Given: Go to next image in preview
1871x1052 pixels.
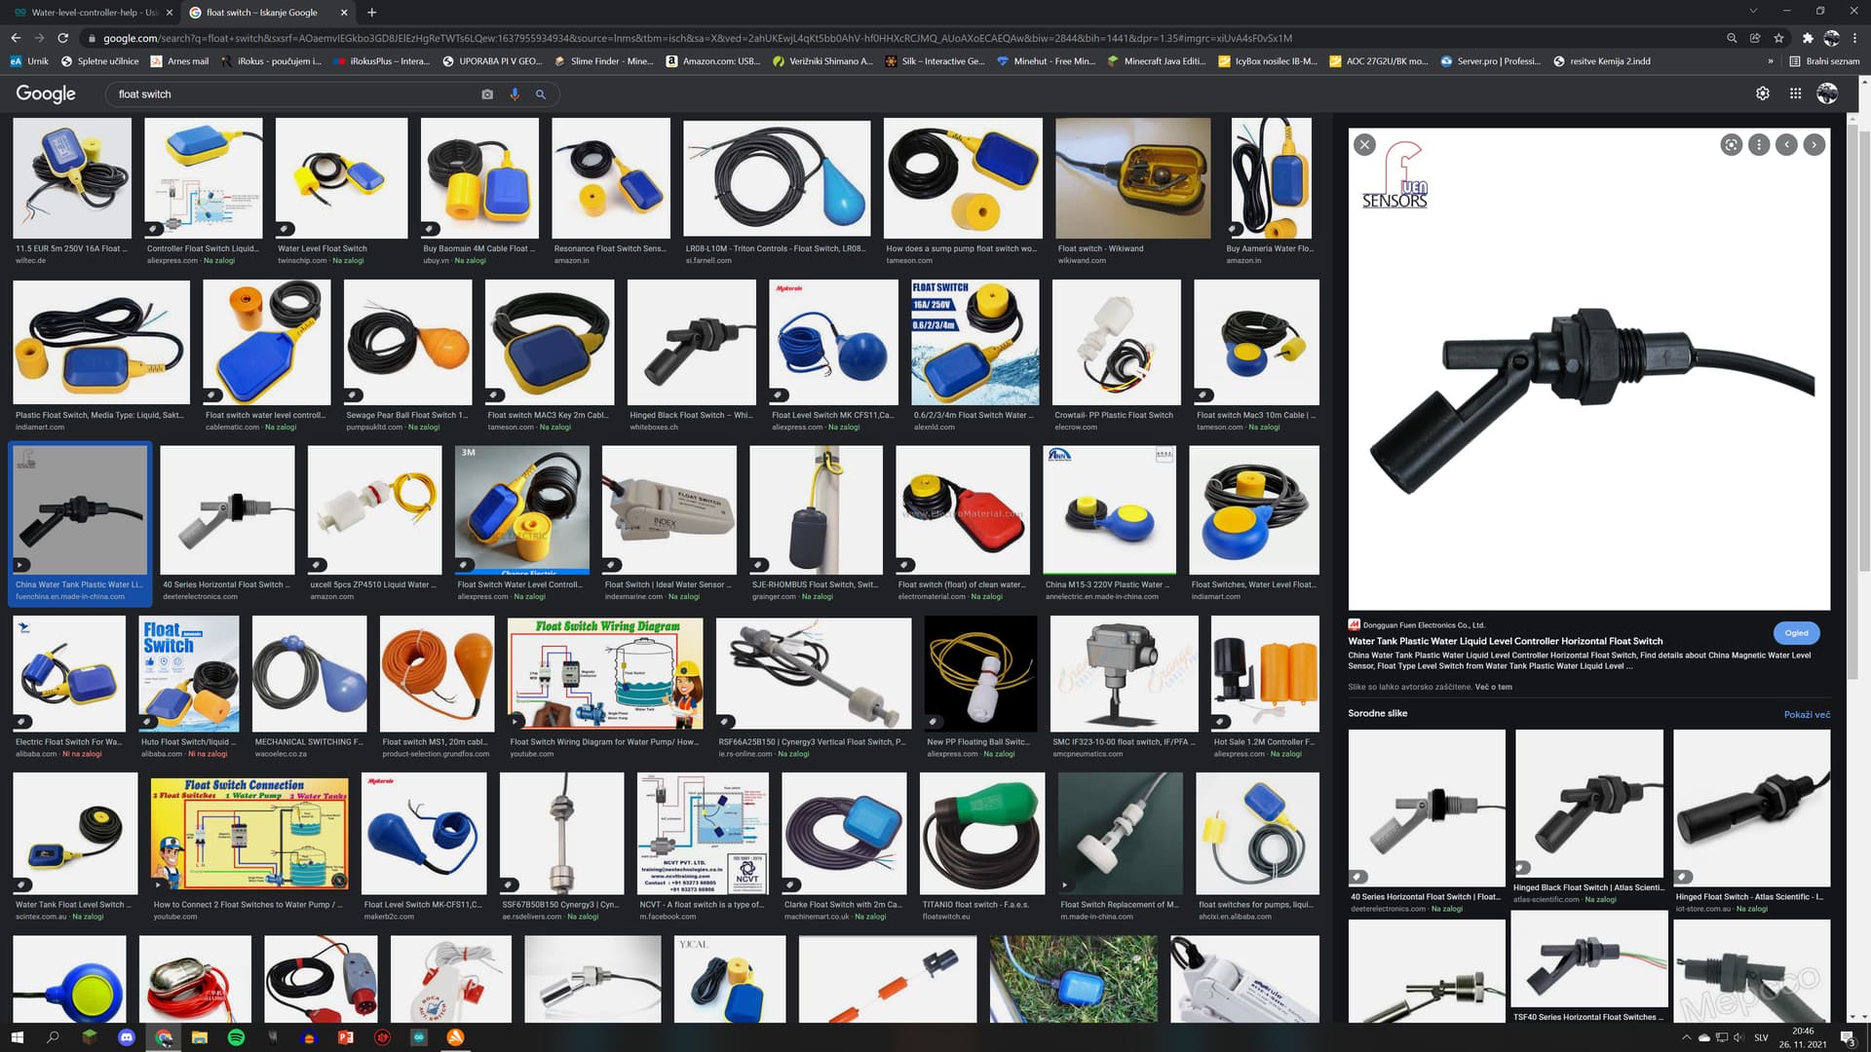Looking at the screenshot, I should pos(1814,145).
